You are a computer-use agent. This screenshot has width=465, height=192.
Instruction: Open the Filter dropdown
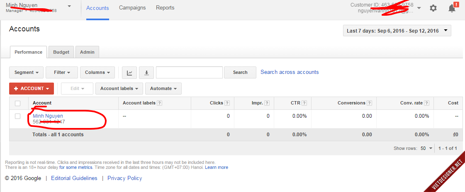[62, 72]
